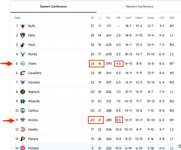The image size is (181, 150).
Task: Click the Cavaliers team logo
Action: (23, 73)
